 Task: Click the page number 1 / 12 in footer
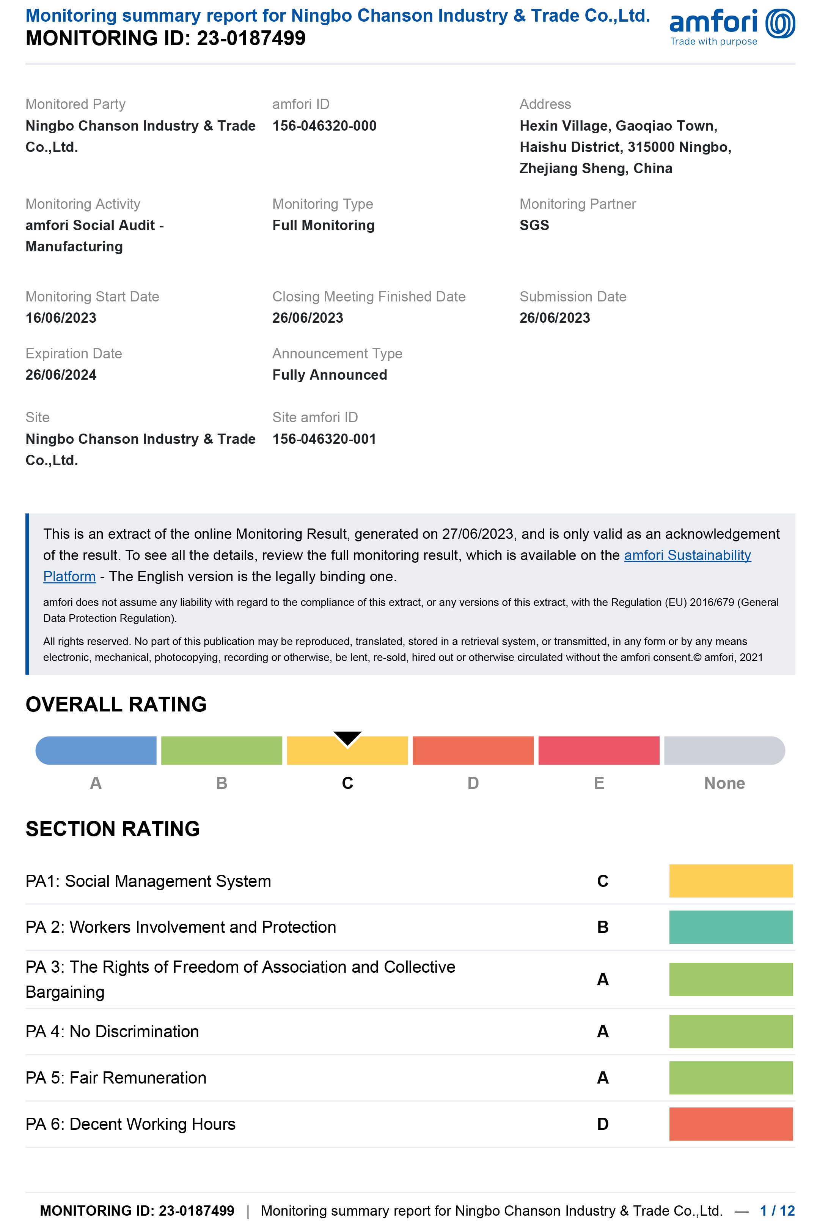tap(777, 1210)
